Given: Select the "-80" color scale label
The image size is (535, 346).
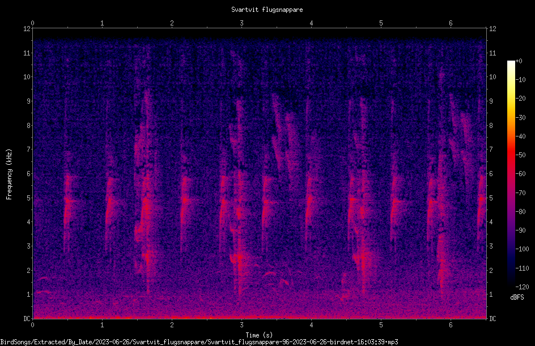Looking at the screenshot, I should point(521,212).
